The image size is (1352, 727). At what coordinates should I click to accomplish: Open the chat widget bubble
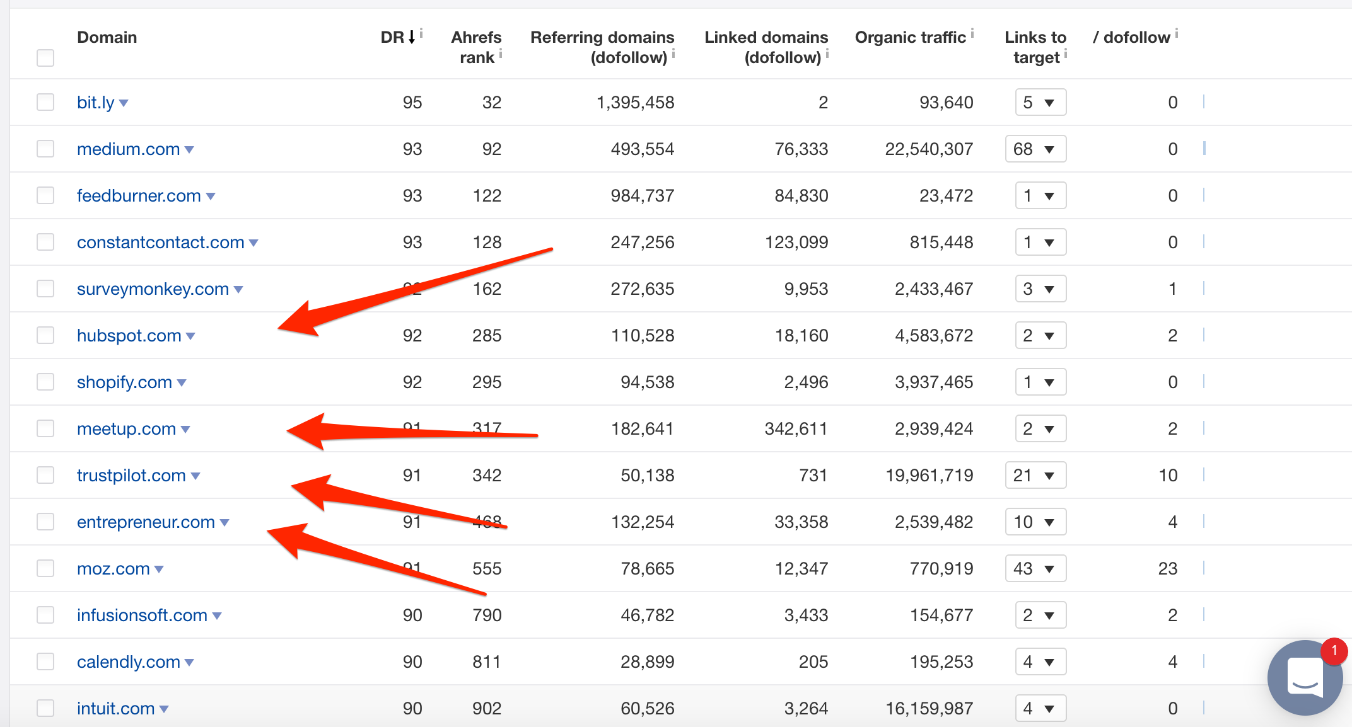click(x=1304, y=677)
